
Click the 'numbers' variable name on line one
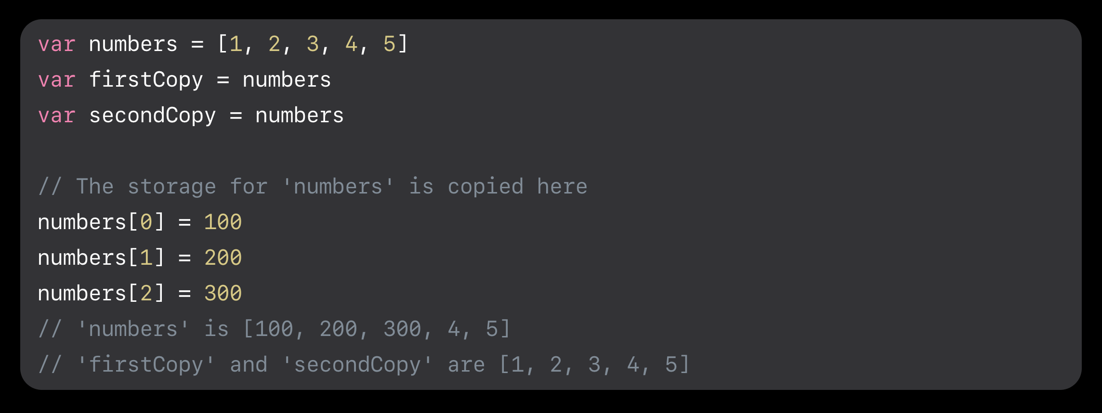coord(133,44)
